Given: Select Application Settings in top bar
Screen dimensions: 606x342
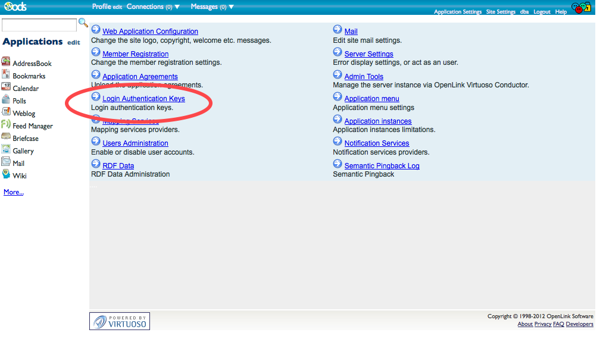Looking at the screenshot, I should coord(457,12).
